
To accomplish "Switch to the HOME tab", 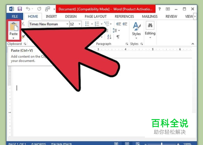I will point(33,16).
